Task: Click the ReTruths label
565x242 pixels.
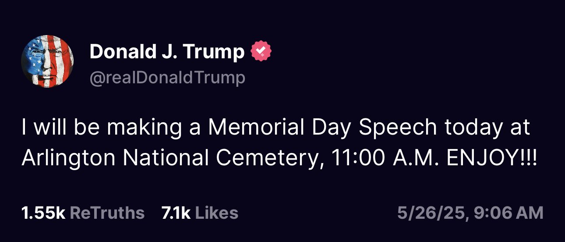Action: [x=107, y=213]
